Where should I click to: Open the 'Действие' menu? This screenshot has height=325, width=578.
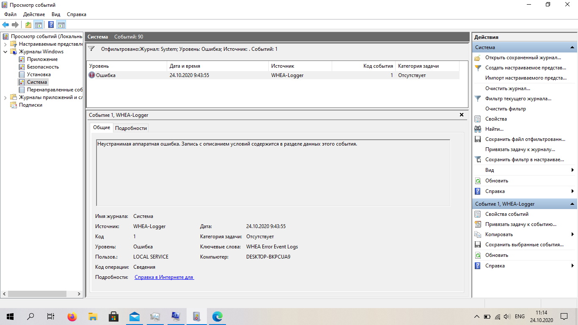coord(34,14)
